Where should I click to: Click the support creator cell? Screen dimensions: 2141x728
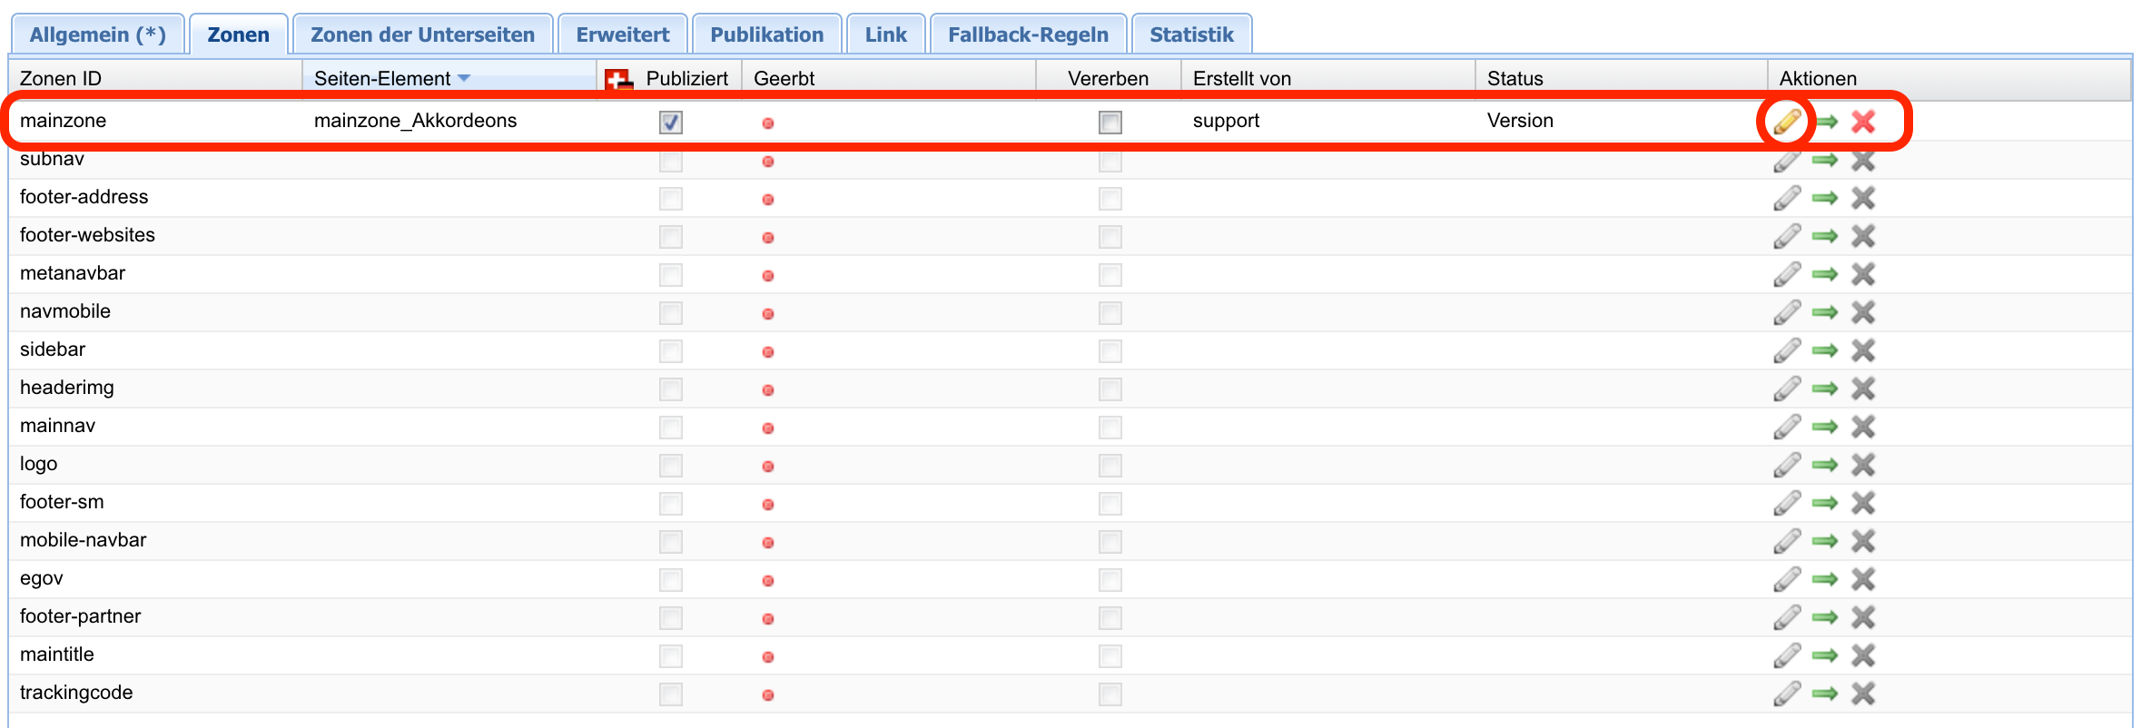[x=1227, y=121]
